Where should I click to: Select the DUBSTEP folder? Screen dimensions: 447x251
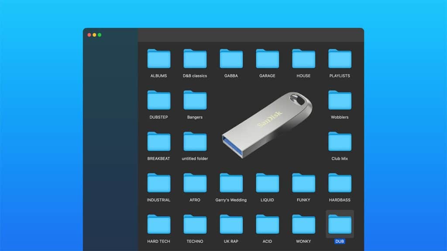coord(158,101)
